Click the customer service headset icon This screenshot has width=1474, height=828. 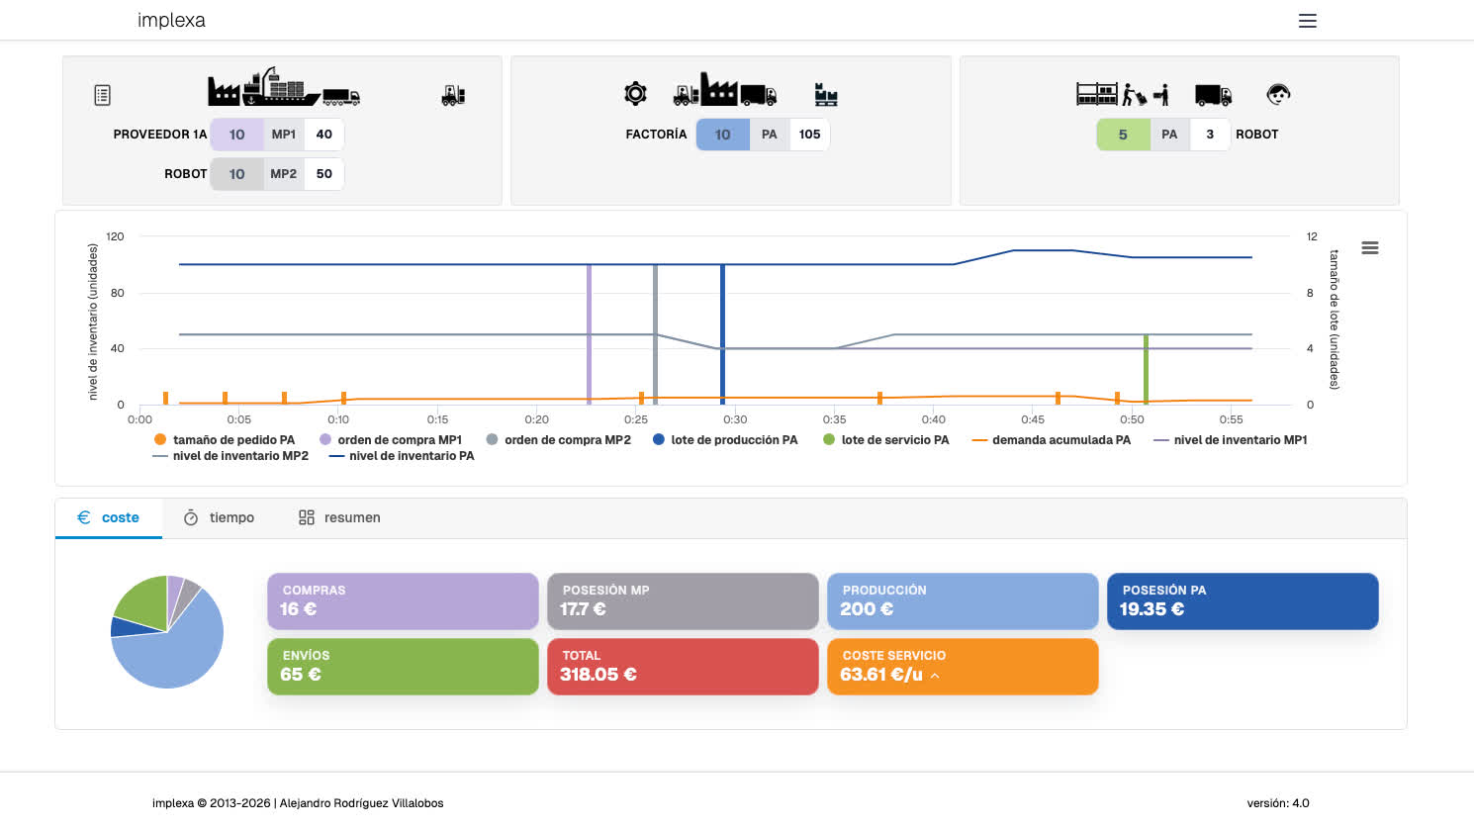tap(1278, 95)
